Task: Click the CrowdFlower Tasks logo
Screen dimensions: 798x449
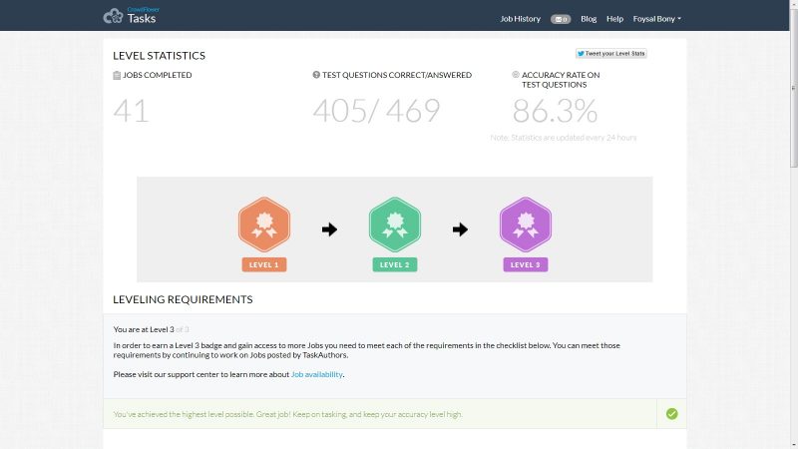Action: tap(132, 16)
